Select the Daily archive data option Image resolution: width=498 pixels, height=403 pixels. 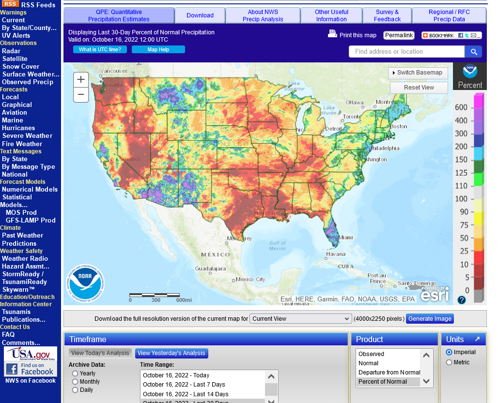coord(75,390)
